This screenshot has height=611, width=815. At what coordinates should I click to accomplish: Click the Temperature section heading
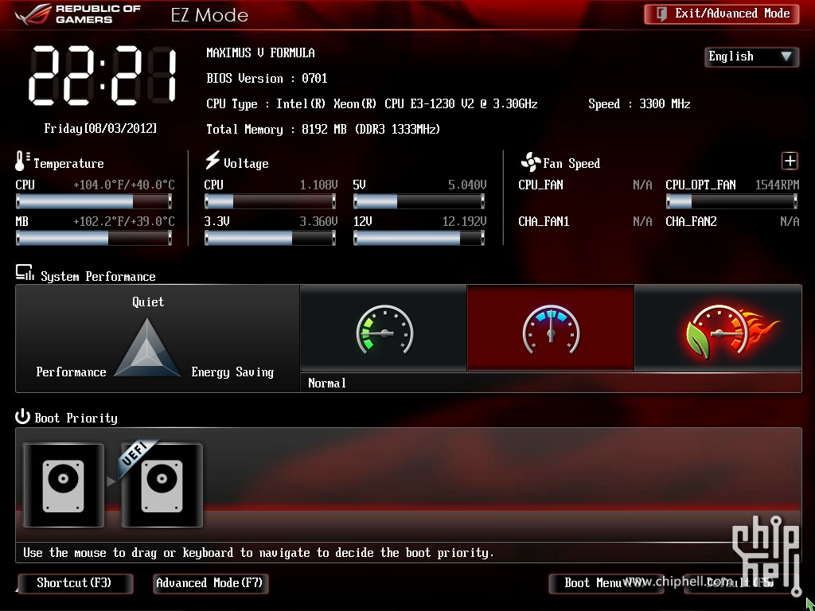tap(68, 164)
